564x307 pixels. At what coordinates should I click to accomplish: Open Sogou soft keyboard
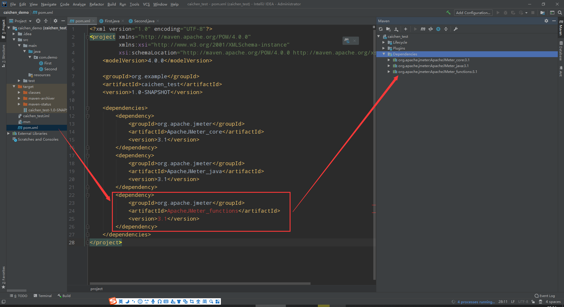[166, 301]
